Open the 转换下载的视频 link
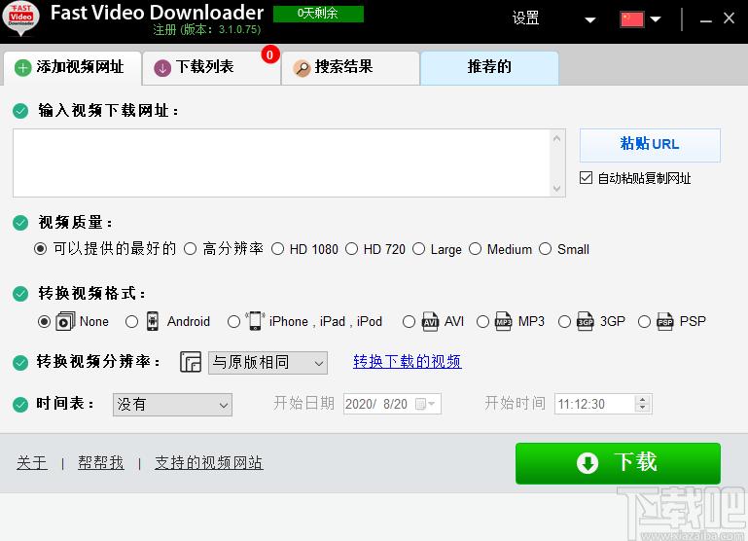748x541 pixels. pos(407,362)
